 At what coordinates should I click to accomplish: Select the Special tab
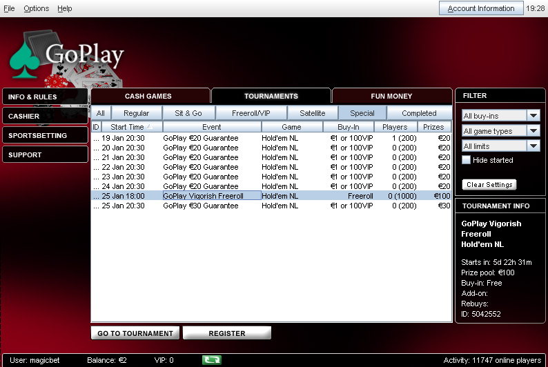click(x=362, y=113)
